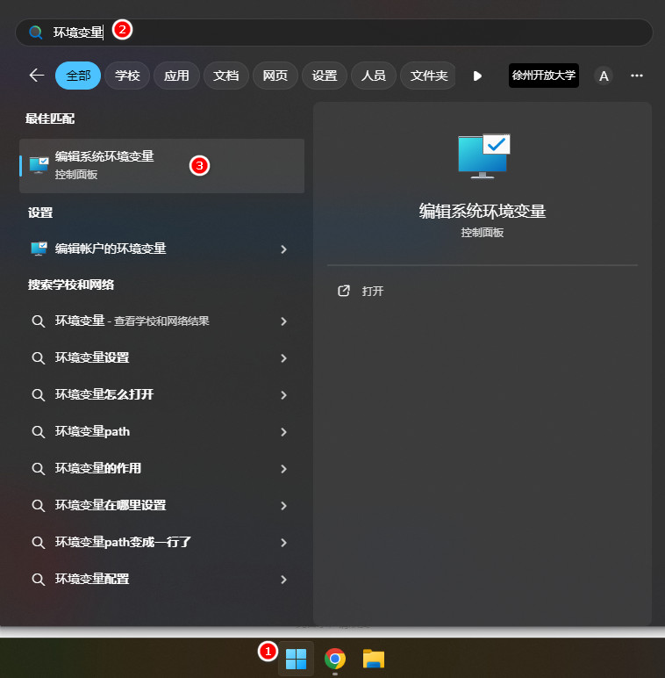665x678 pixels.
Task: Click the large monitor icon in preview pane
Action: (x=484, y=156)
